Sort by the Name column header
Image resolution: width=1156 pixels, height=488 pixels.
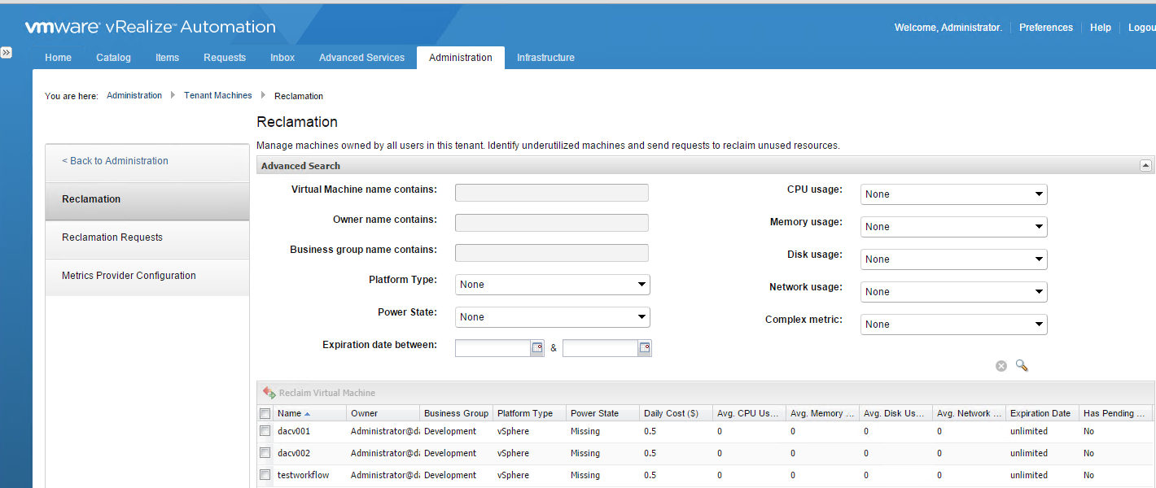[x=309, y=413]
